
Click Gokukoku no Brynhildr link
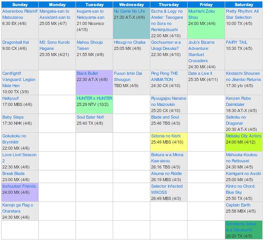click(x=14, y=139)
